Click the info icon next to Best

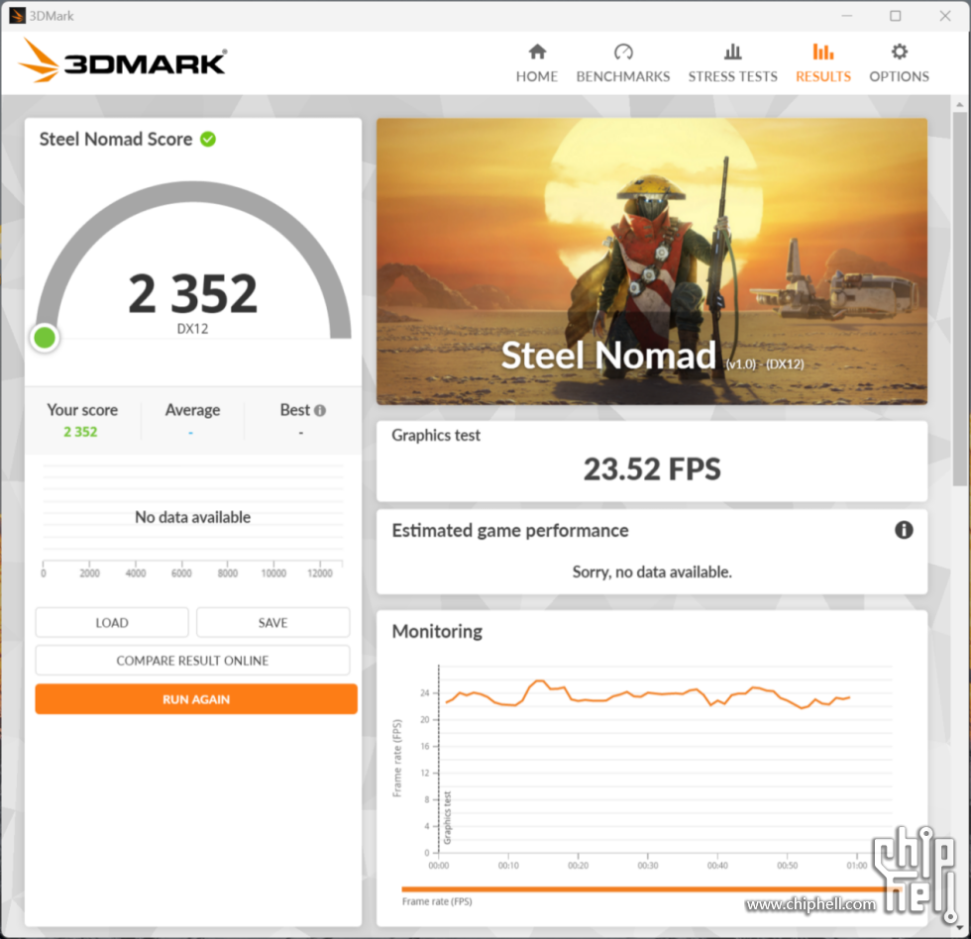pos(319,410)
